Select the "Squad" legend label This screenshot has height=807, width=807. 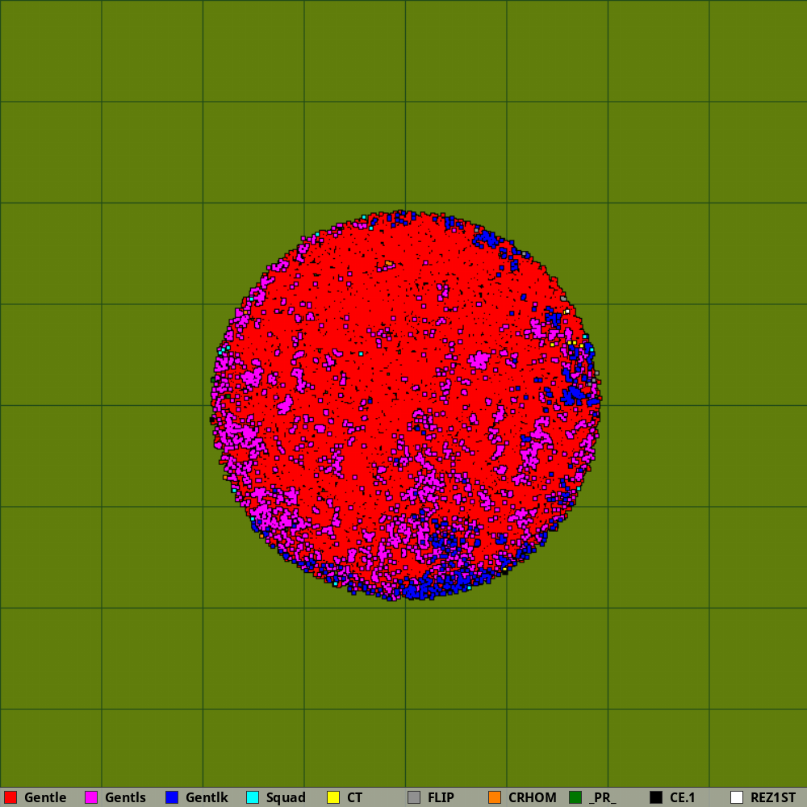(x=286, y=798)
